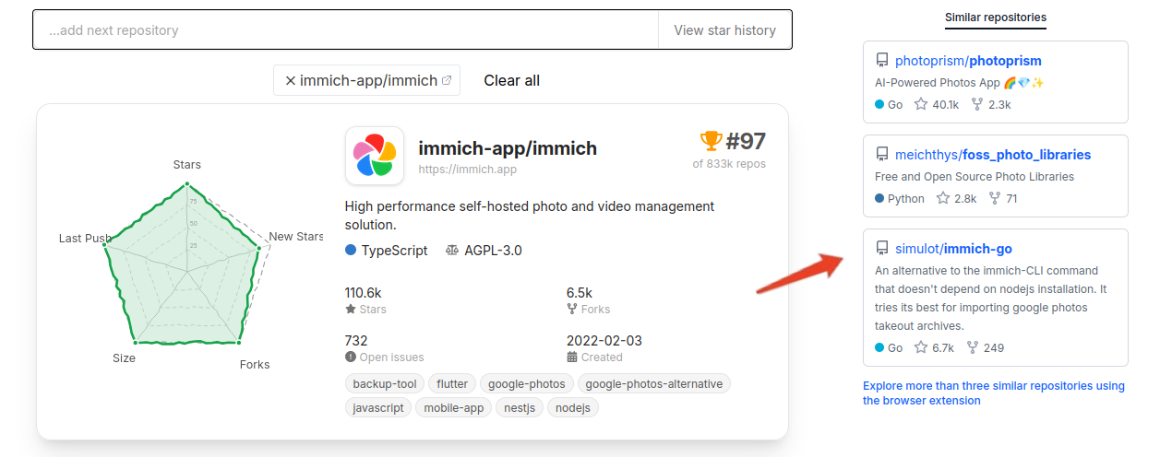Click the blue TypeScript language dot

pos(351,250)
